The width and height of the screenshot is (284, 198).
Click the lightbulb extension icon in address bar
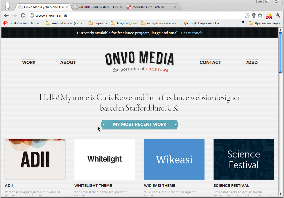(254, 16)
